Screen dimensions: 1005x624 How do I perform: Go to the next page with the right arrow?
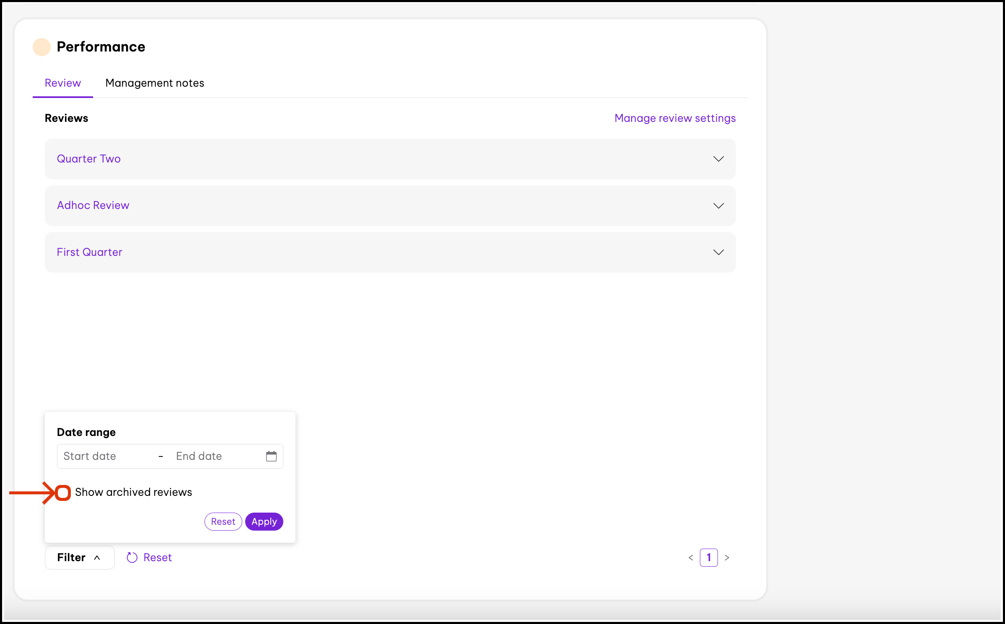[727, 557]
